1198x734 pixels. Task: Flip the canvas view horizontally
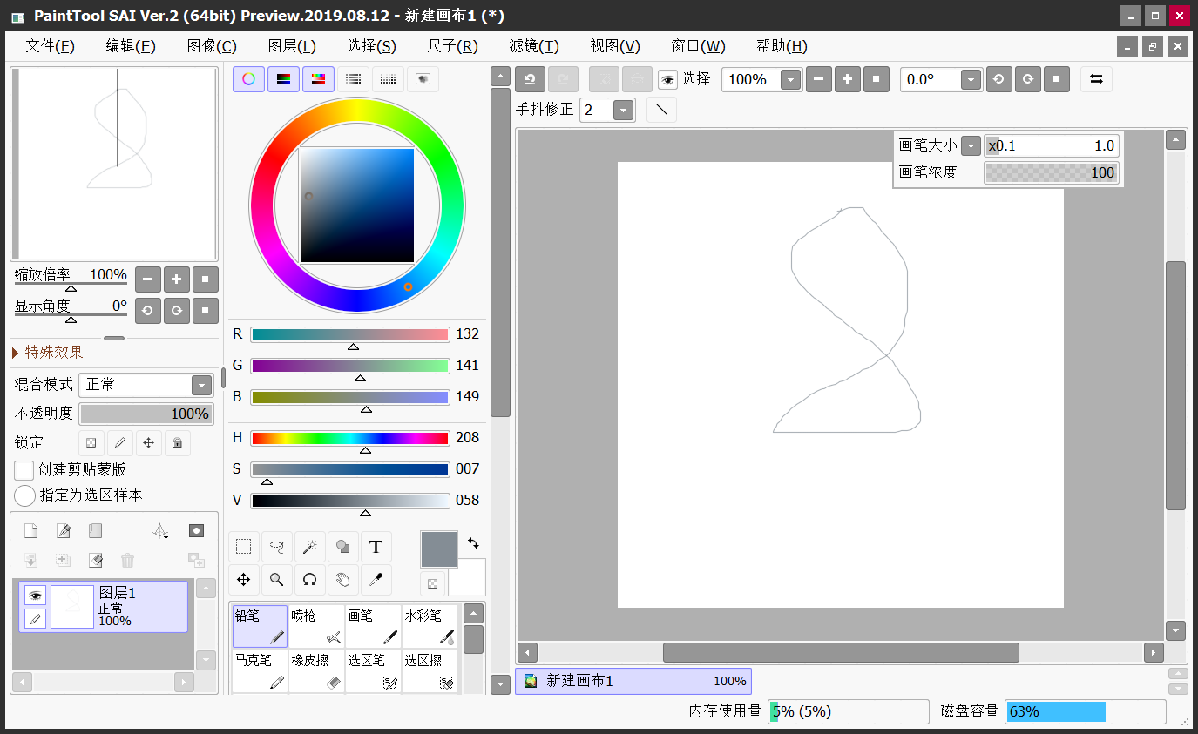click(x=1096, y=79)
